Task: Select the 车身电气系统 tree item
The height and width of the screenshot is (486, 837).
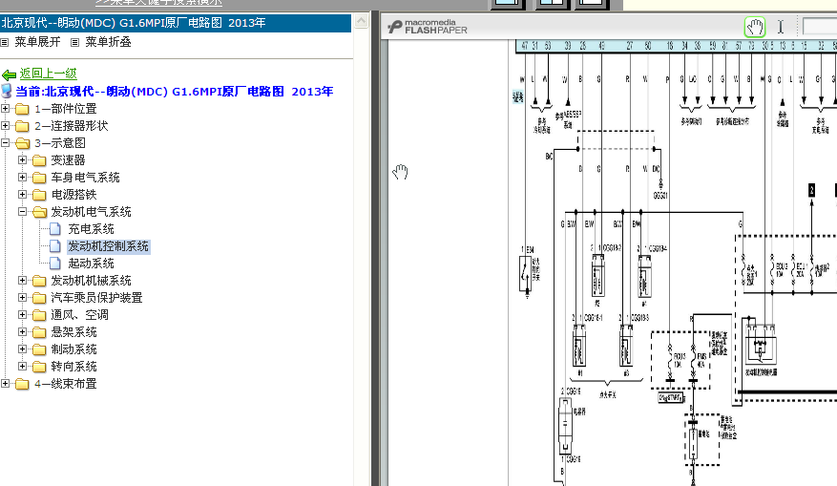Action: 85,178
